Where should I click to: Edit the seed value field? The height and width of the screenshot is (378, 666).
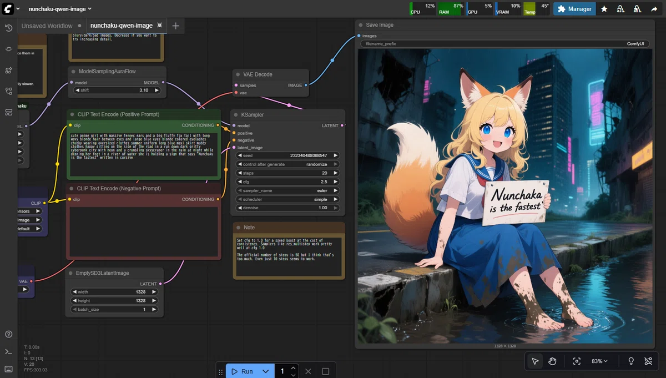(287, 155)
